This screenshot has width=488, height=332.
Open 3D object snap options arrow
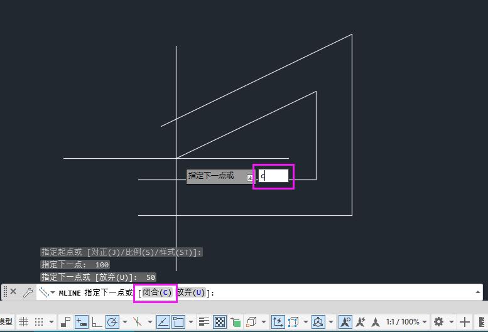click(x=264, y=322)
